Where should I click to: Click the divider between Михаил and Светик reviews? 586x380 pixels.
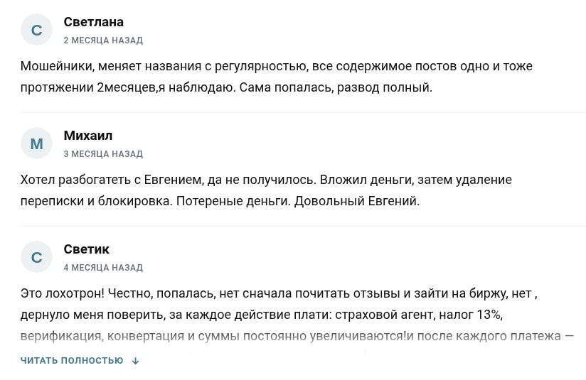point(303,227)
